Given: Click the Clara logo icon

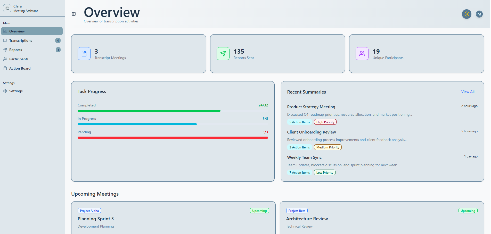Looking at the screenshot, I should click(7, 8).
